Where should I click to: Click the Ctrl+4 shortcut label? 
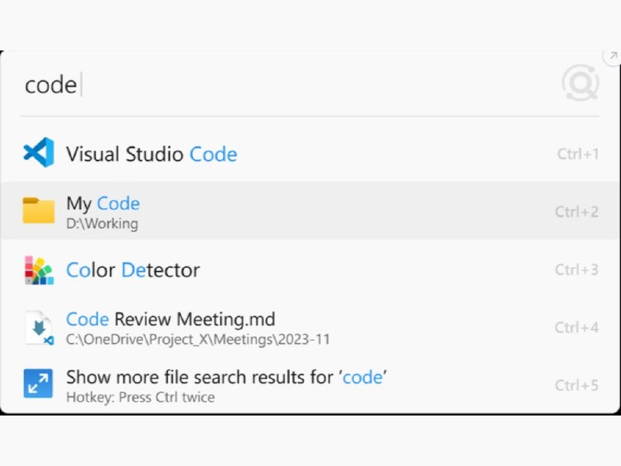[x=577, y=327]
